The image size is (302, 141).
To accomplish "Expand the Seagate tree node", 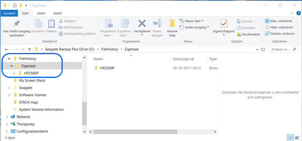I will click(x=9, y=88).
